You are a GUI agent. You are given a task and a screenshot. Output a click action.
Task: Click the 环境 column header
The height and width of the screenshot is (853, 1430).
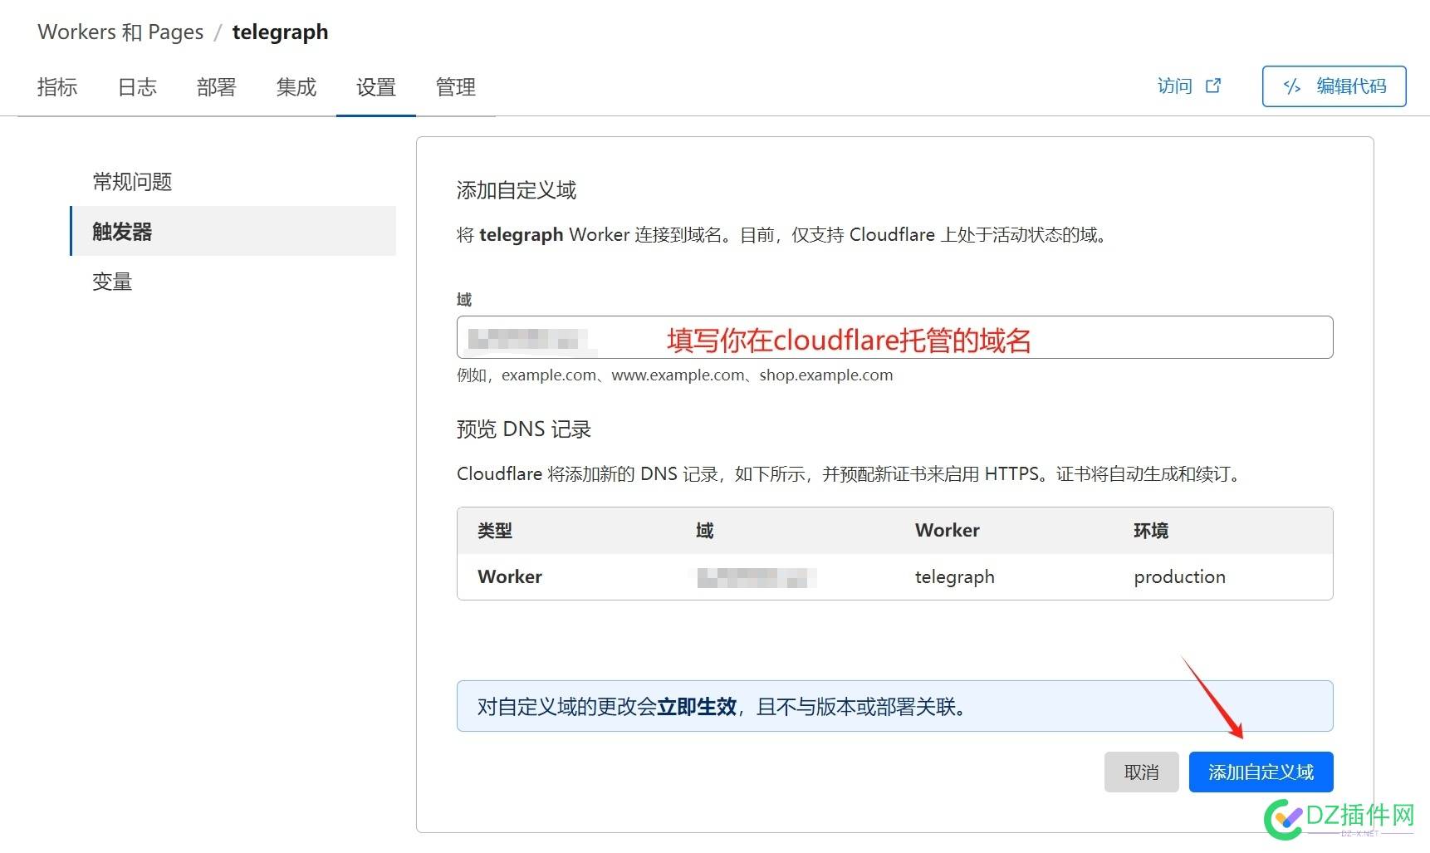1151,531
